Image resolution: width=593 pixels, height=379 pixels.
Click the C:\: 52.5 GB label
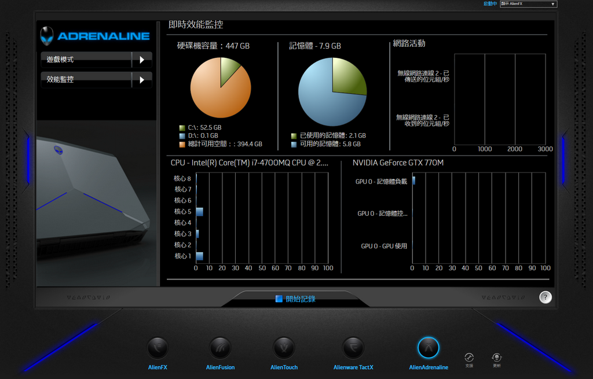(x=204, y=128)
